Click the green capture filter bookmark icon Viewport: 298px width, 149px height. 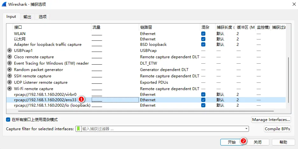click(78, 129)
